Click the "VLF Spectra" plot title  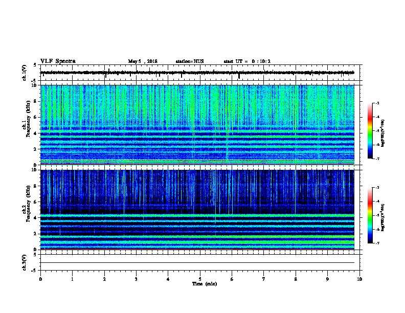[58, 61]
